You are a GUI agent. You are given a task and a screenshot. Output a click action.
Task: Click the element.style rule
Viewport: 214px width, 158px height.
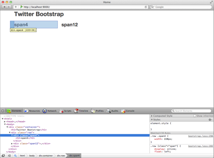(x=161, y=123)
